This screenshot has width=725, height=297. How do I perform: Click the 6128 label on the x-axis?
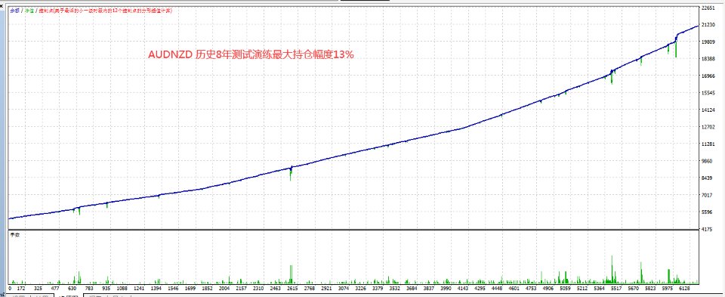point(686,288)
